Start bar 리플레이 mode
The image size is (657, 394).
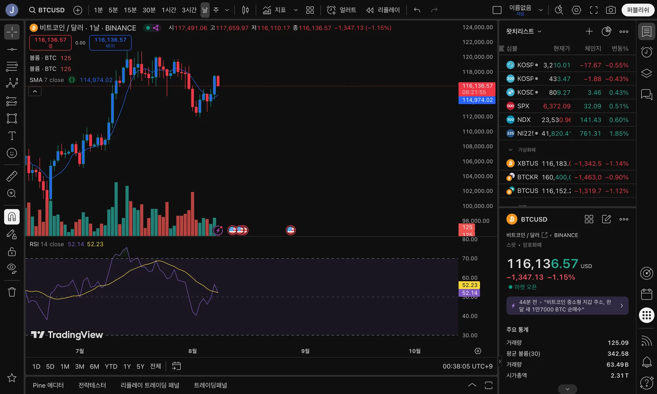tap(383, 10)
